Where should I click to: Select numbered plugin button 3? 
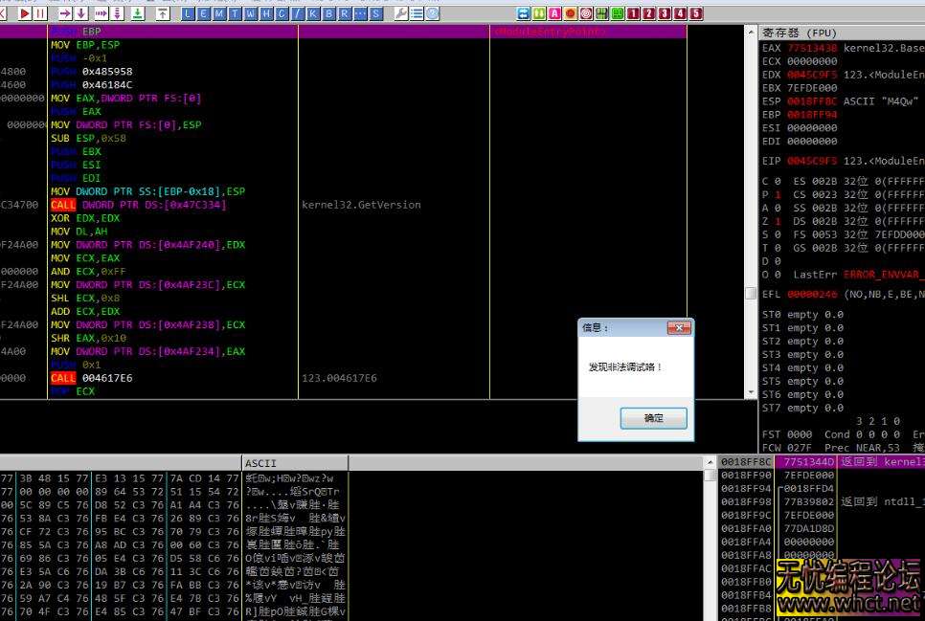pyautogui.click(x=664, y=13)
